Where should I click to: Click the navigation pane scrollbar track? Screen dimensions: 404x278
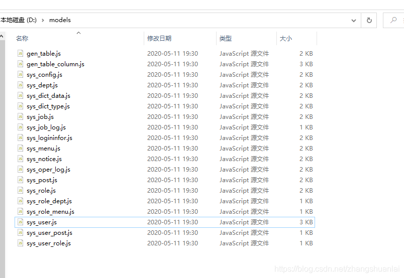[3, 159]
